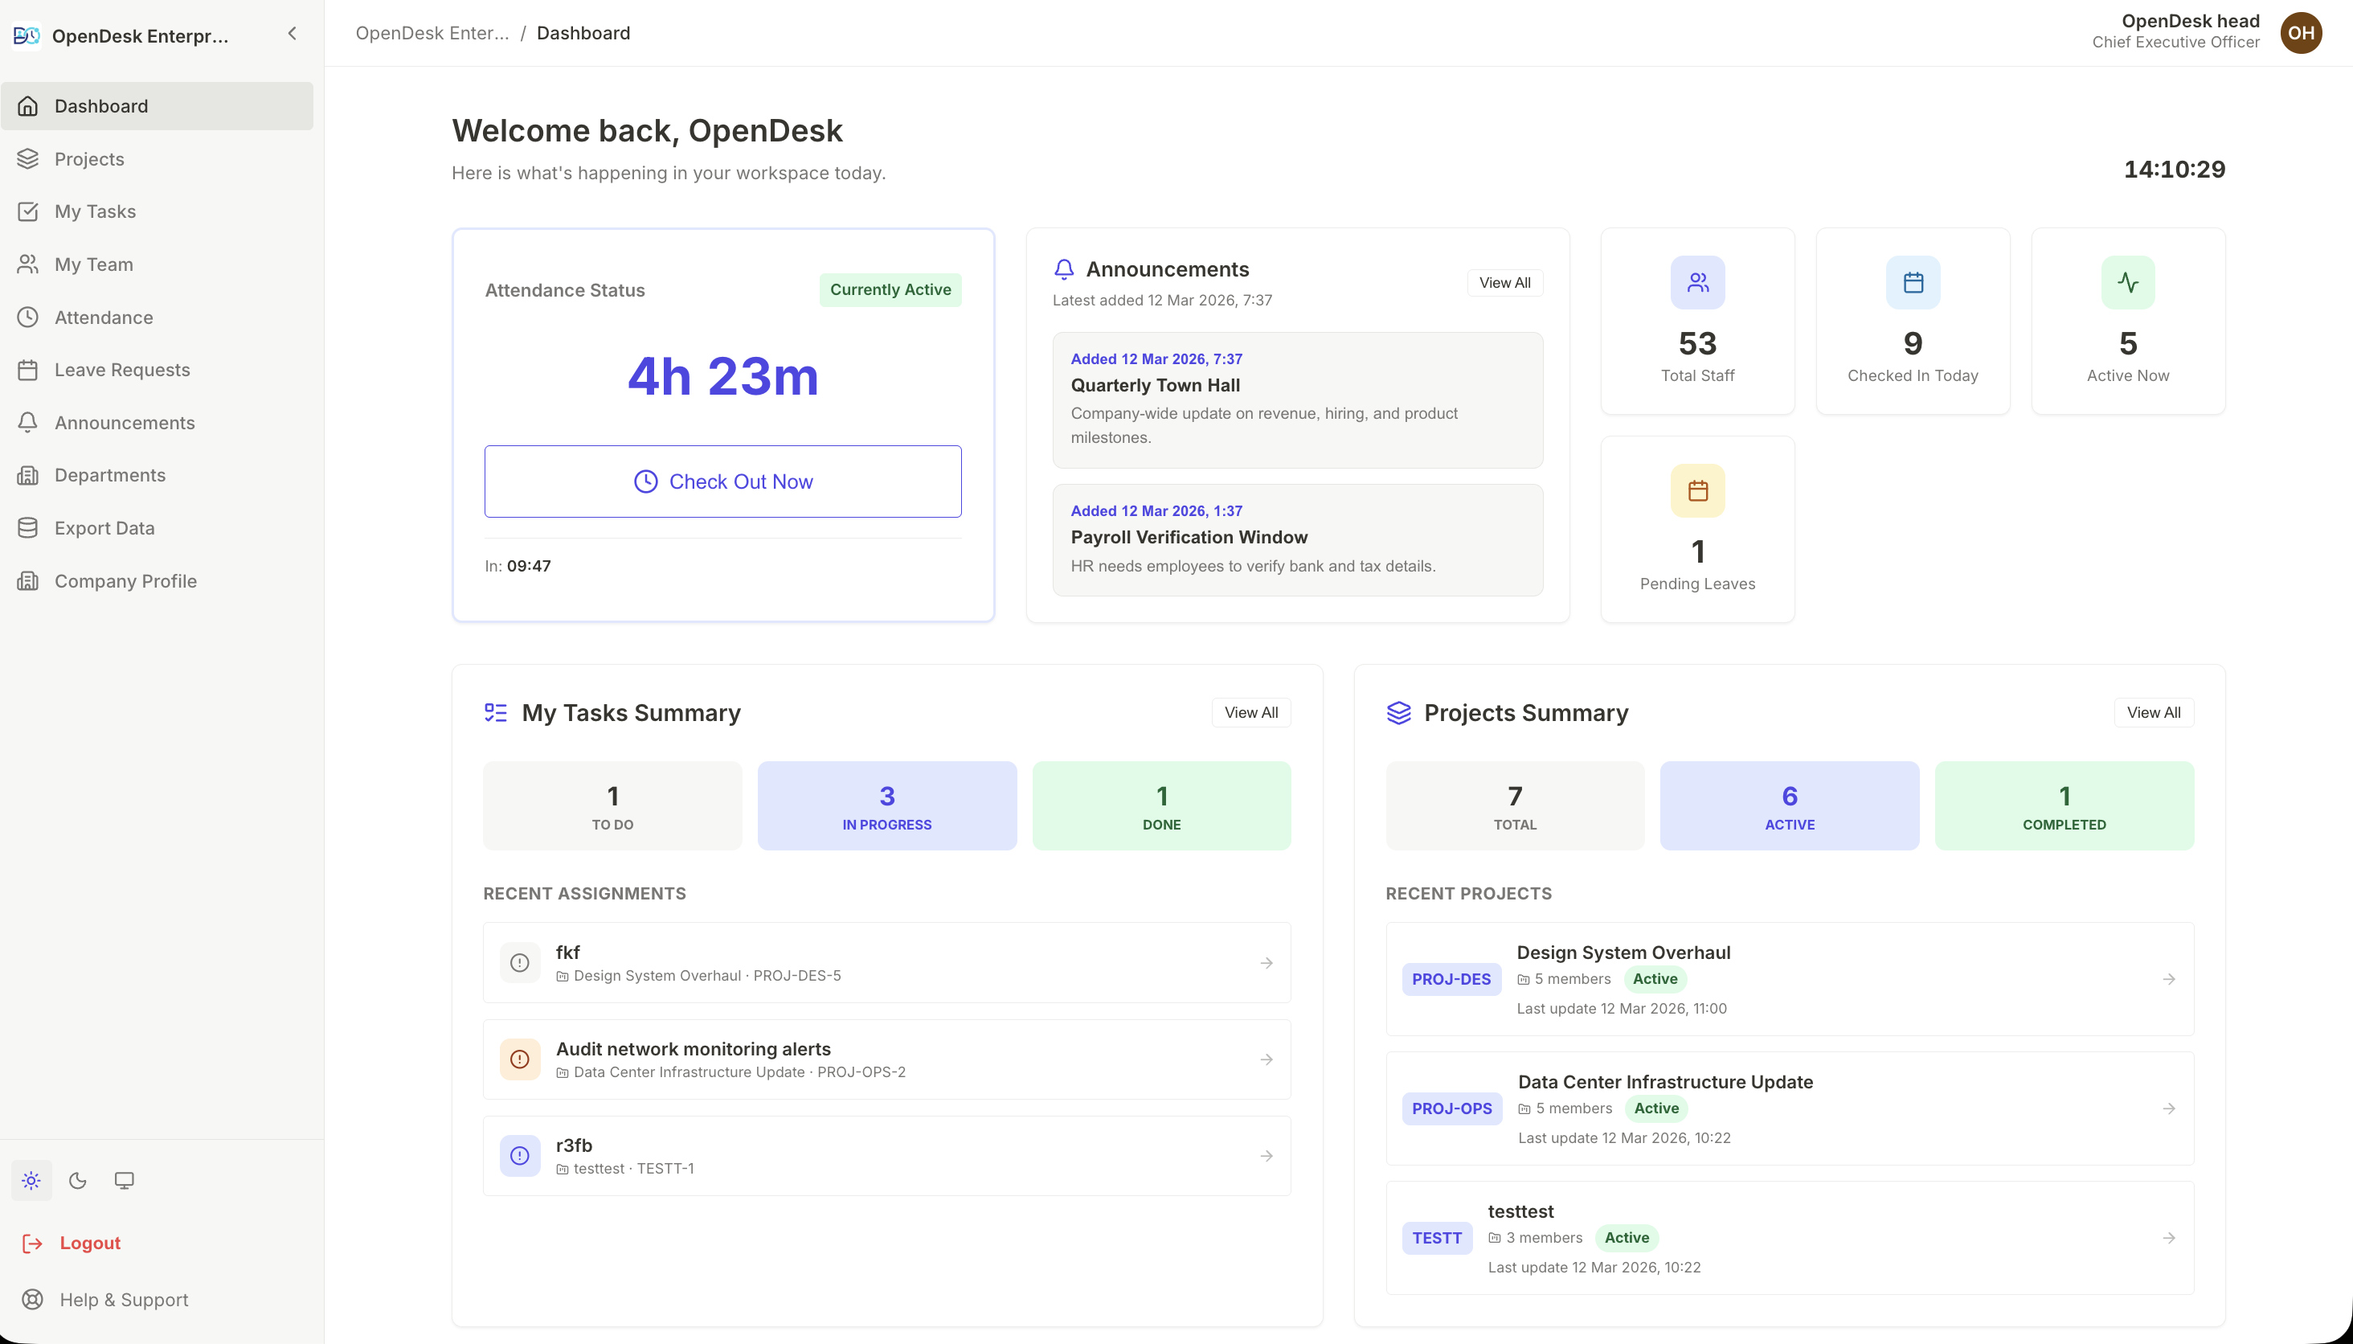Image resolution: width=2353 pixels, height=1344 pixels.
Task: View all in Projects Summary
Action: (2154, 713)
